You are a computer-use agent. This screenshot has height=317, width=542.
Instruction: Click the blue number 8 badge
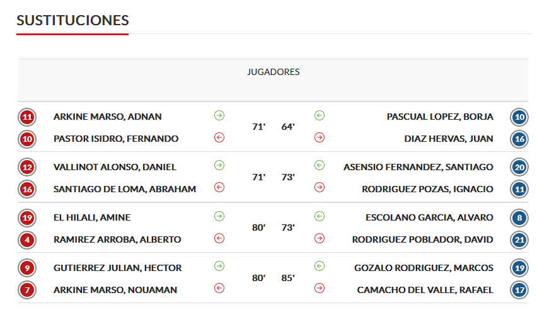(519, 218)
